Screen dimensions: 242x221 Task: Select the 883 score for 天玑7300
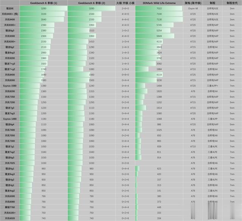coord(159,141)
